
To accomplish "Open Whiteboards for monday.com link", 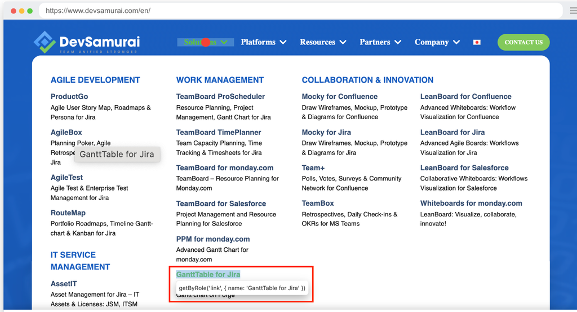I will [x=471, y=204].
